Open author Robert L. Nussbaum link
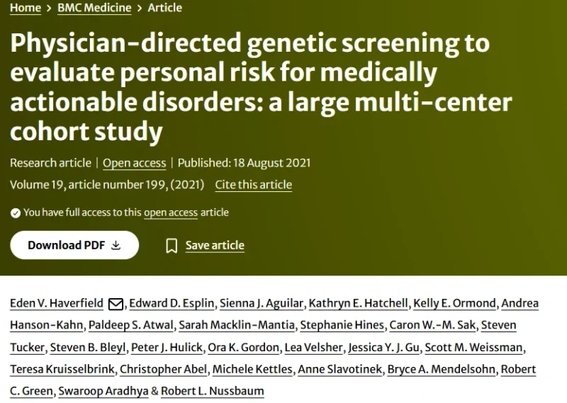 click(x=212, y=391)
